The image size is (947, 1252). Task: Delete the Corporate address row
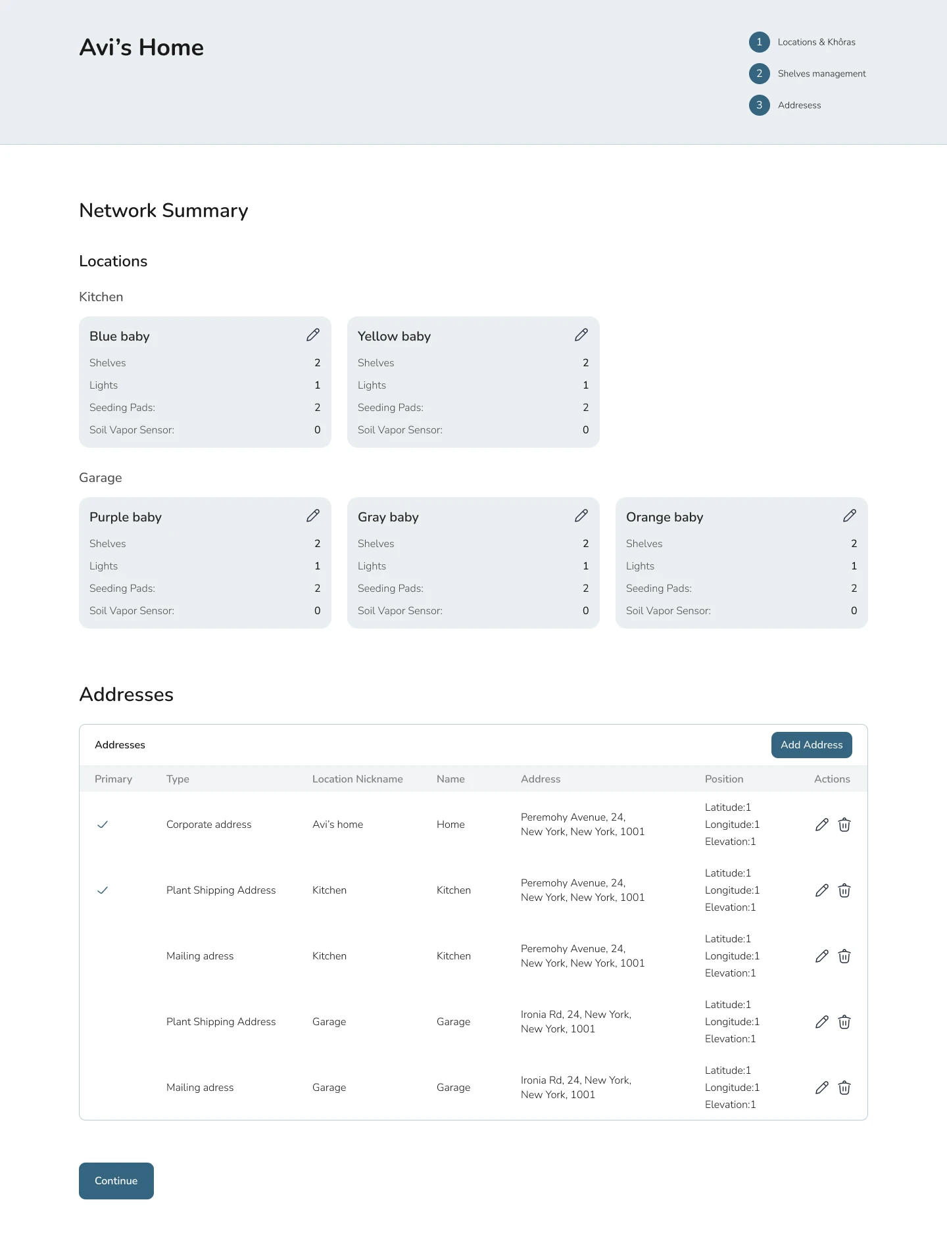[x=844, y=825]
